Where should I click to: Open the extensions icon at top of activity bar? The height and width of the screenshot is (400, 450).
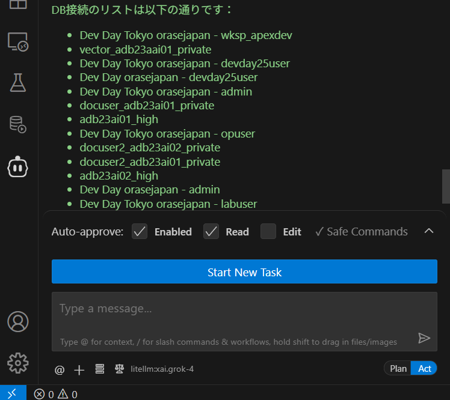click(18, 4)
